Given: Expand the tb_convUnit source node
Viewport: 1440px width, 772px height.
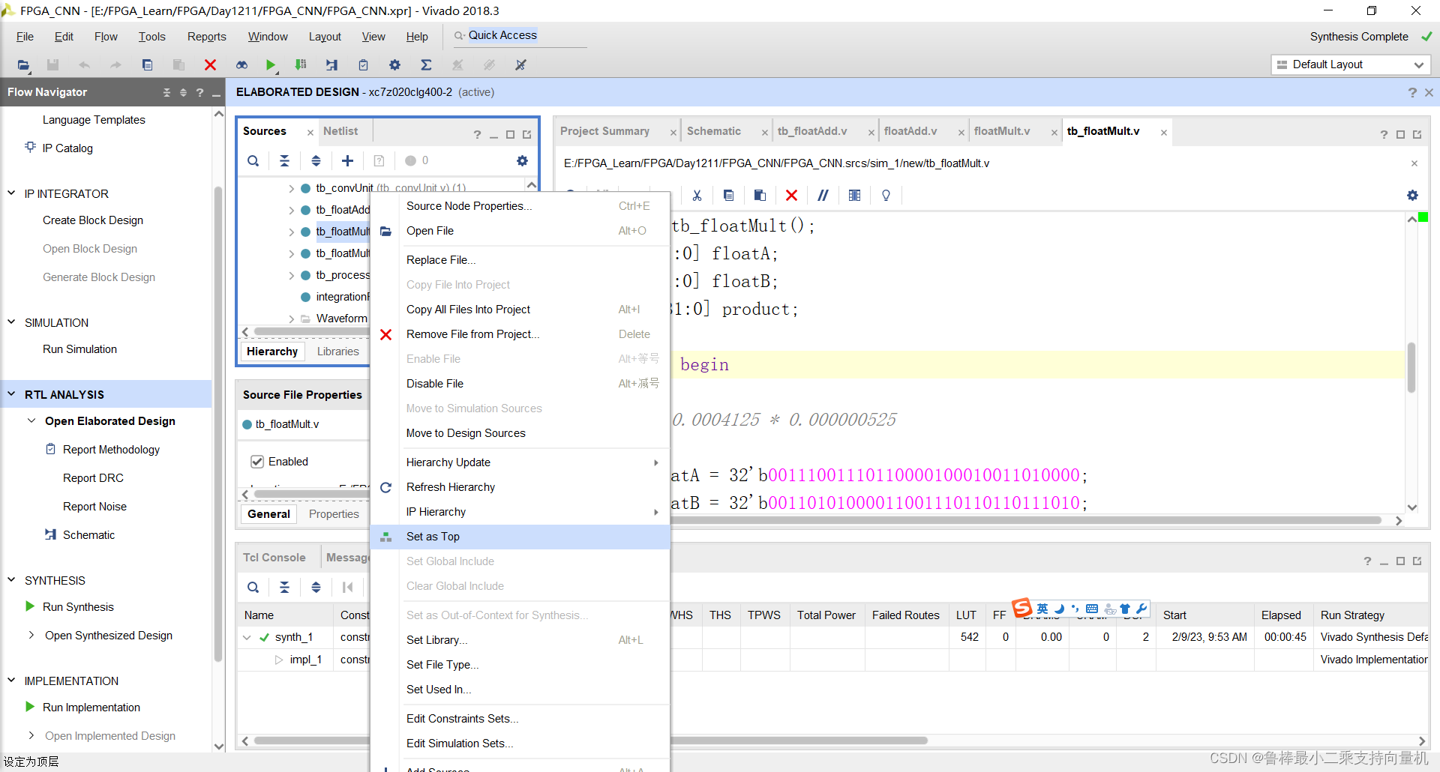Looking at the screenshot, I should (x=292, y=189).
